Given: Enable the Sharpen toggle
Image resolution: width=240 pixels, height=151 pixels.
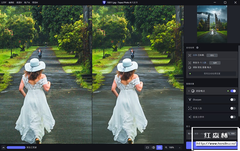Looking at the screenshot, I should tap(233, 100).
